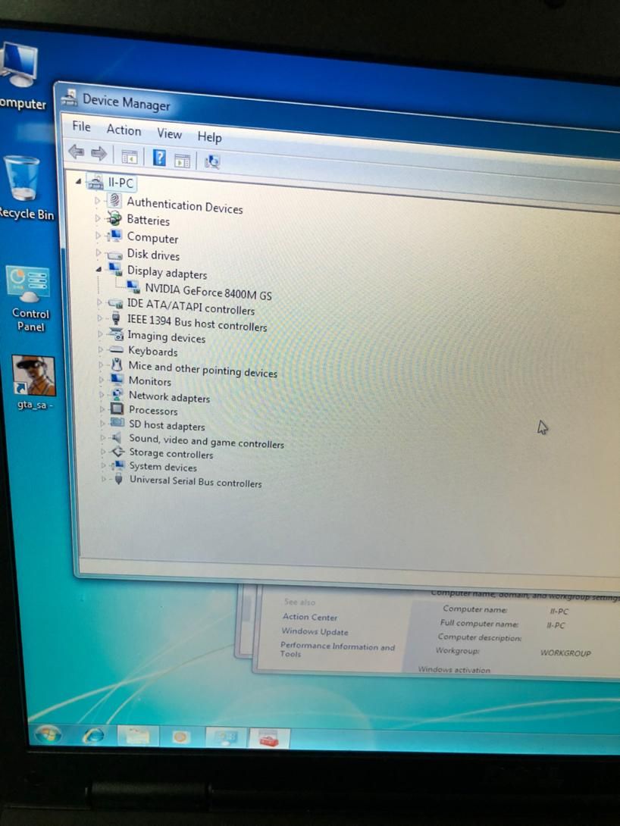
Task: Click the System devices icon
Action: pyautogui.click(x=118, y=465)
